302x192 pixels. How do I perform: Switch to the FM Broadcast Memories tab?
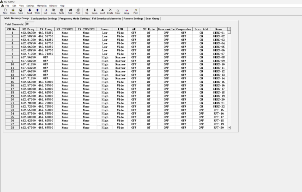pos(107,18)
